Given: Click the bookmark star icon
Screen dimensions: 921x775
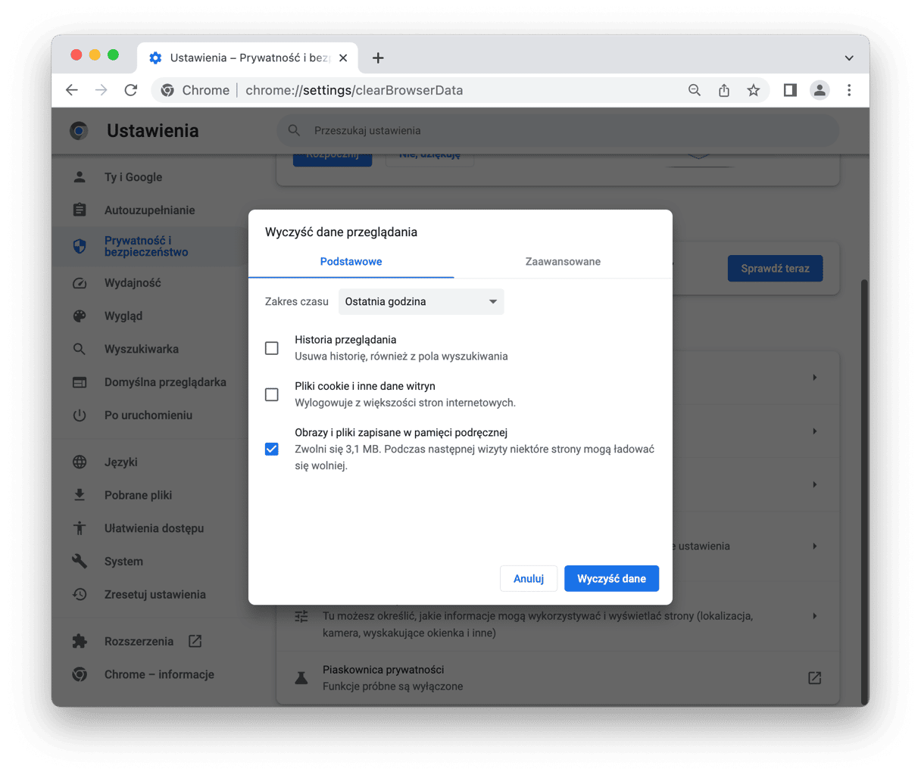Looking at the screenshot, I should pos(753,90).
